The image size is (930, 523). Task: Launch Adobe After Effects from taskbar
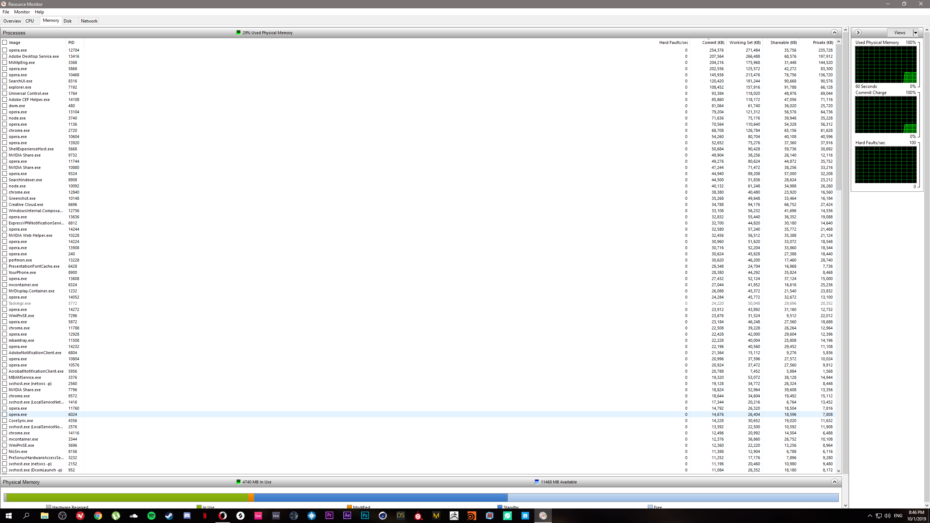point(347,515)
